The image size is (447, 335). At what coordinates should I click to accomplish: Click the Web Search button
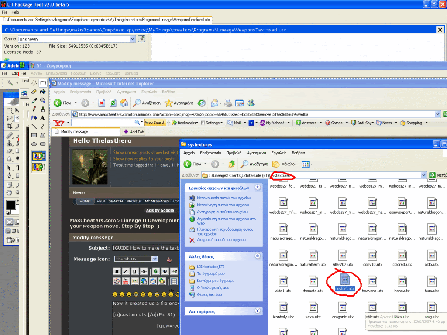(155, 123)
